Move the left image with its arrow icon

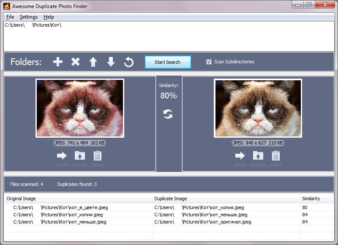[62, 155]
